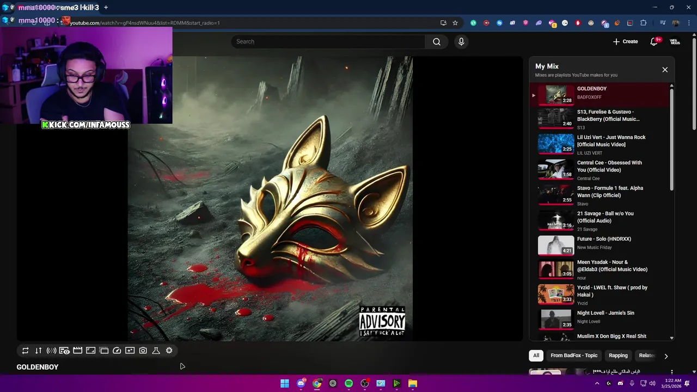The height and width of the screenshot is (392, 697).
Task: Click the video filters sparkle icon
Action: [130, 351]
